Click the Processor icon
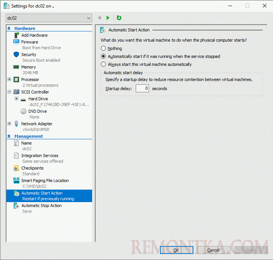Screen dimensions: 273x260 pyautogui.click(x=16, y=79)
